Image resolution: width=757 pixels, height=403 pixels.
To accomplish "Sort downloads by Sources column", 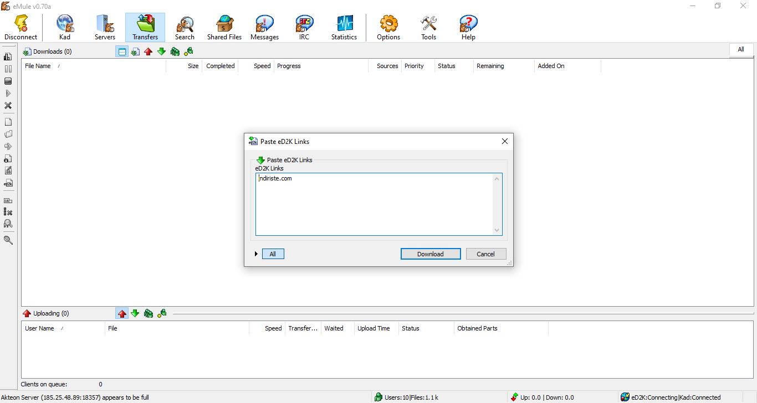I will [385, 66].
